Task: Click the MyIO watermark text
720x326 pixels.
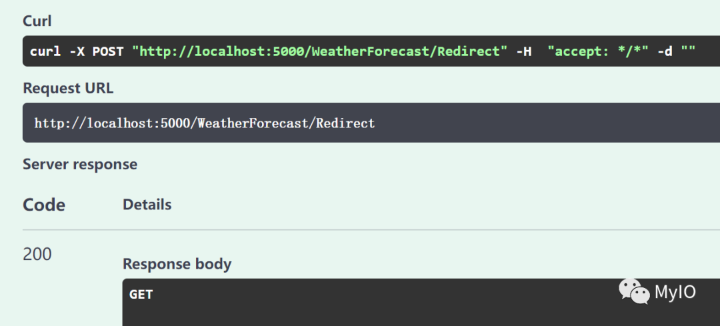Action: click(x=675, y=292)
